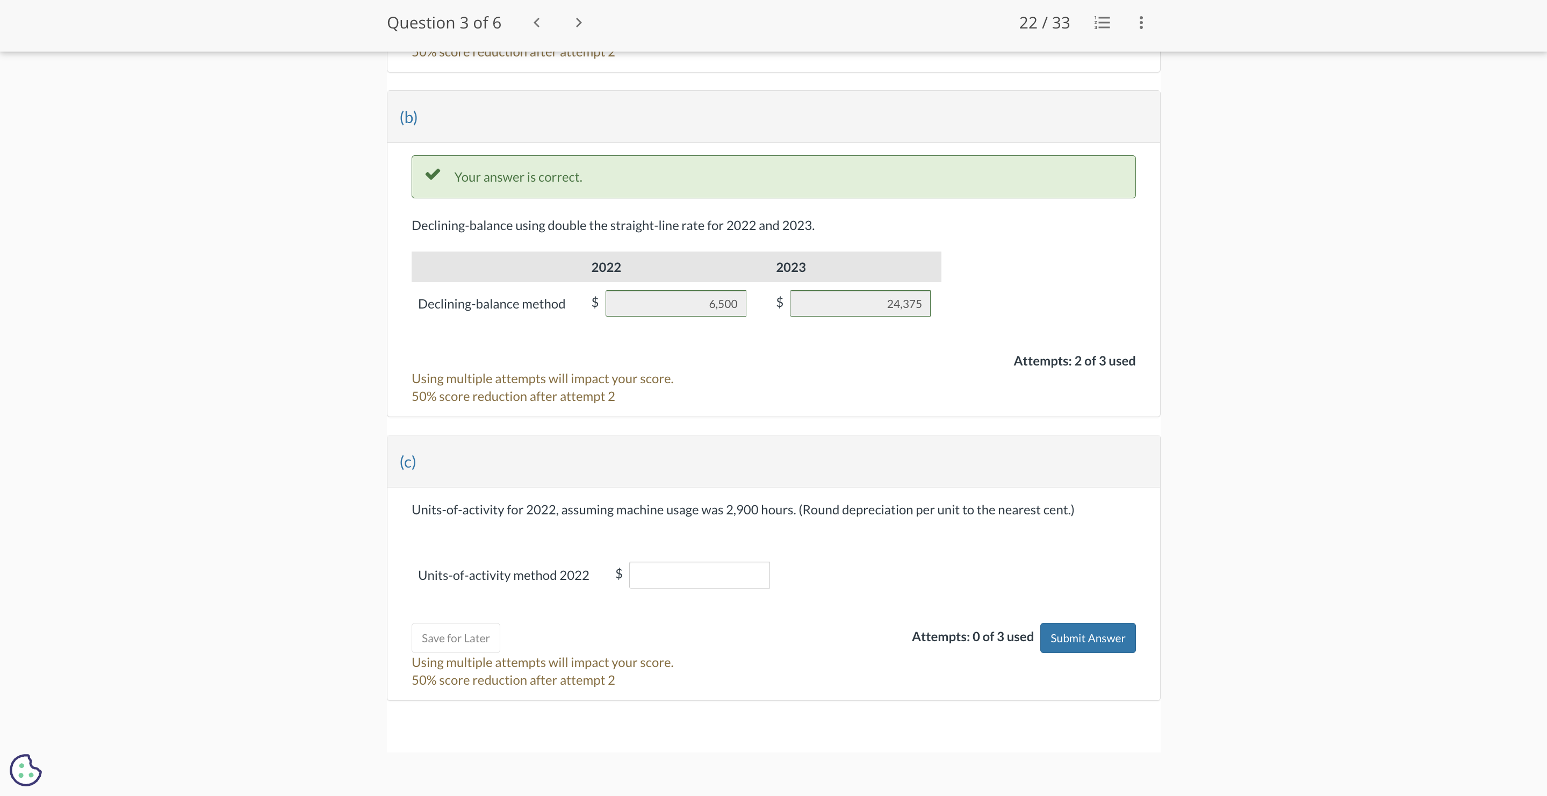The height and width of the screenshot is (796, 1547).
Task: Open the three-dot overflow menu
Action: [1140, 22]
